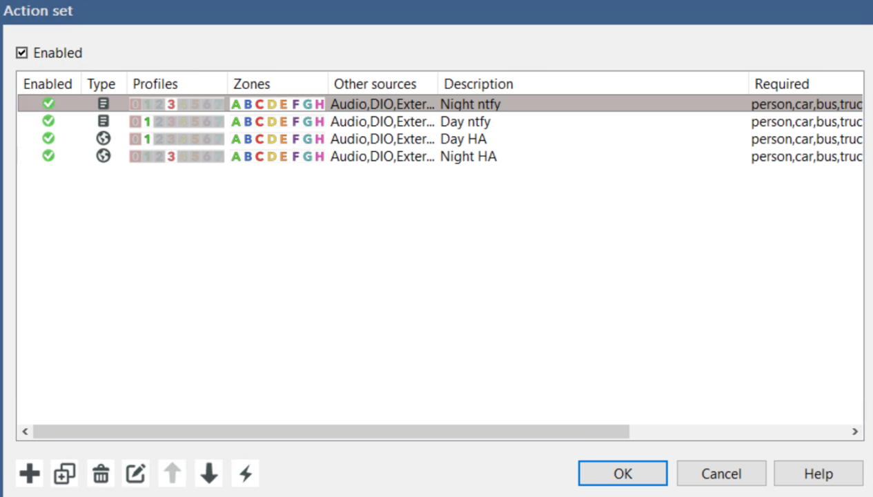Add a new action with the plus icon

point(29,473)
